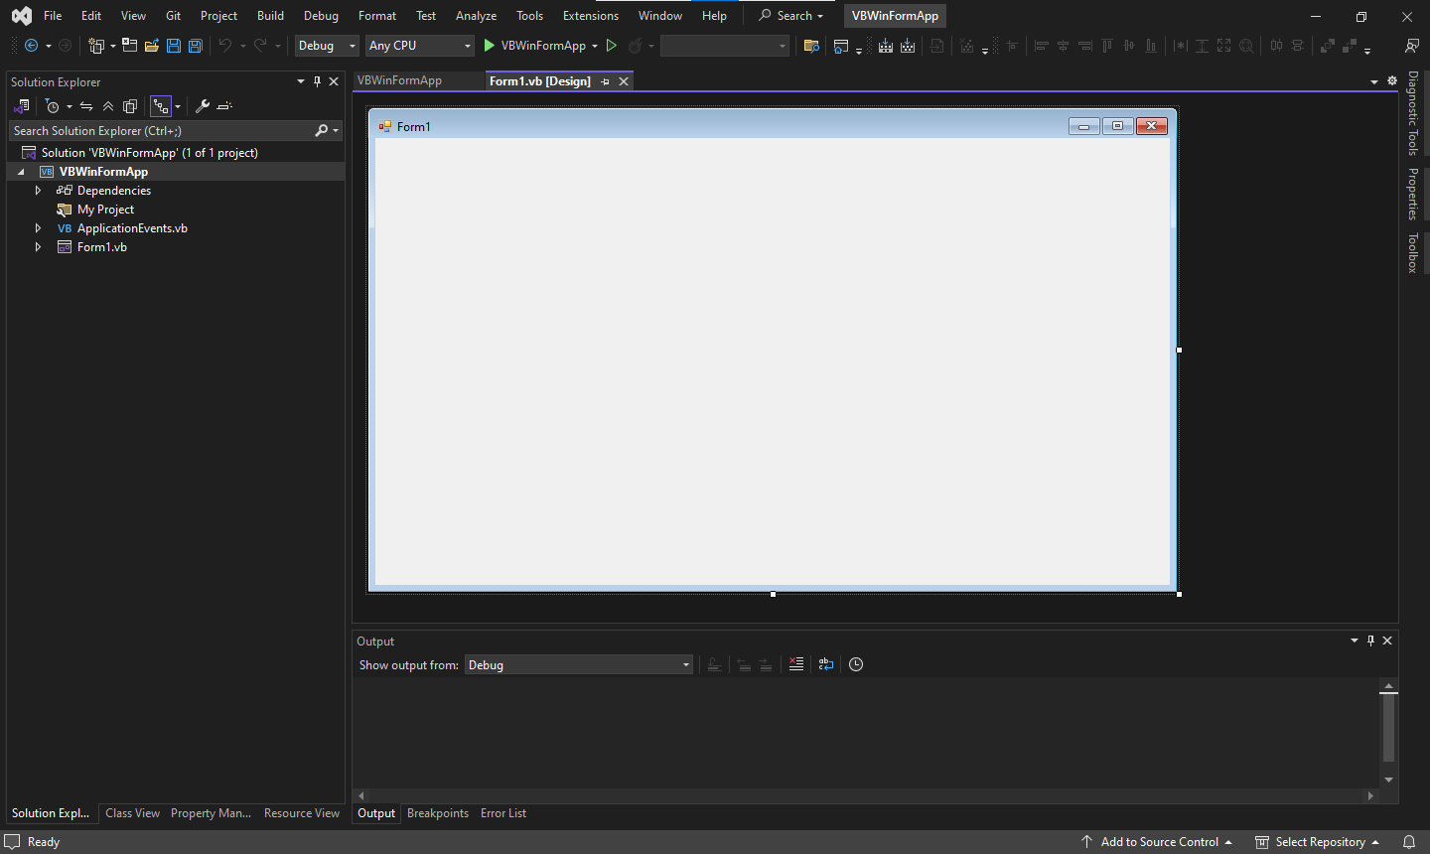
Task: Toggle the Output panel auto-hide pin
Action: point(1370,640)
